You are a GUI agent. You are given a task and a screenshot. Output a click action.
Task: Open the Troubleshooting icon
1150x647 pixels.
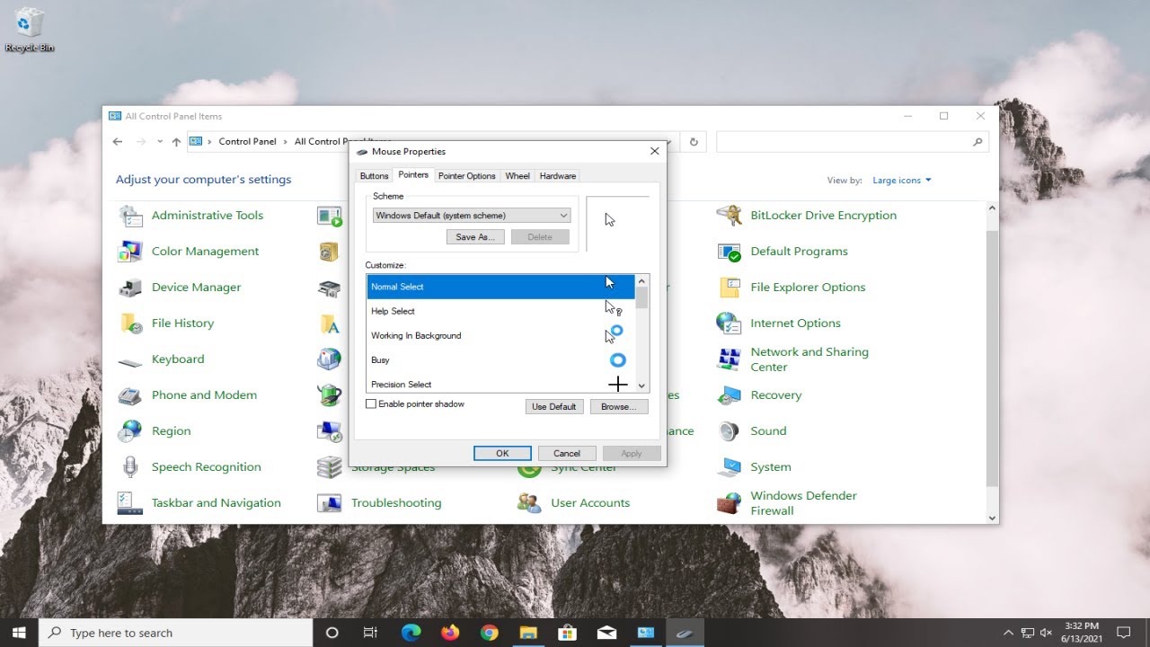tap(330, 503)
